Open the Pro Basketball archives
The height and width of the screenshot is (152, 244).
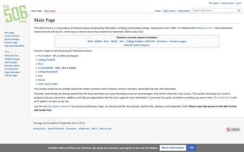click(x=46, y=68)
